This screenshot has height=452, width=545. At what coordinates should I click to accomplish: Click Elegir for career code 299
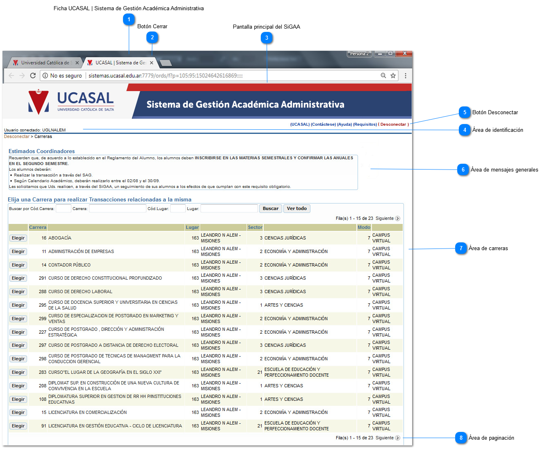(18, 319)
